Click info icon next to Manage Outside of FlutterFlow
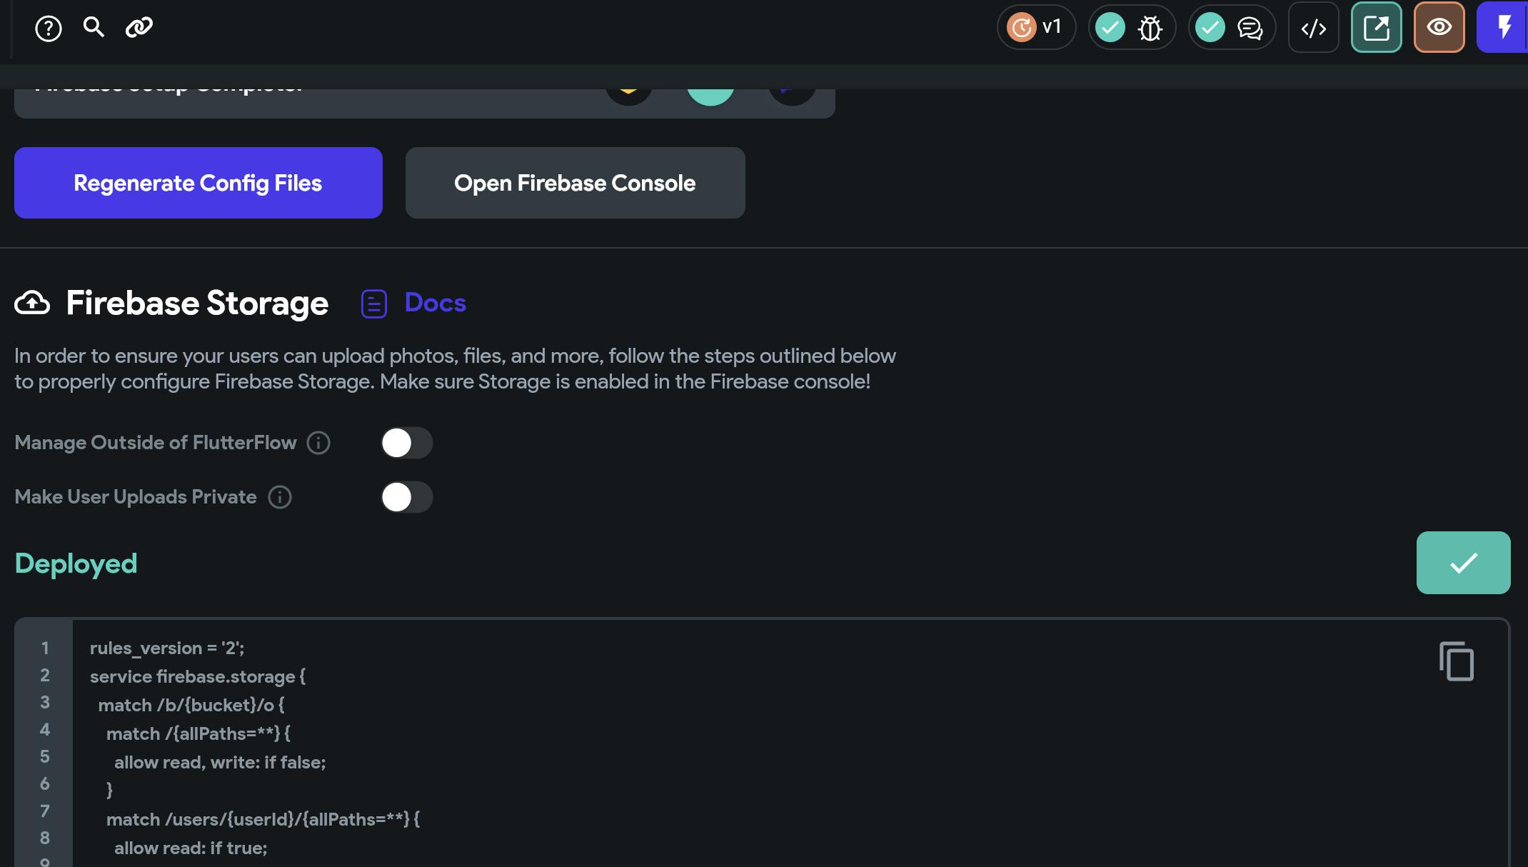The image size is (1528, 867). click(318, 443)
